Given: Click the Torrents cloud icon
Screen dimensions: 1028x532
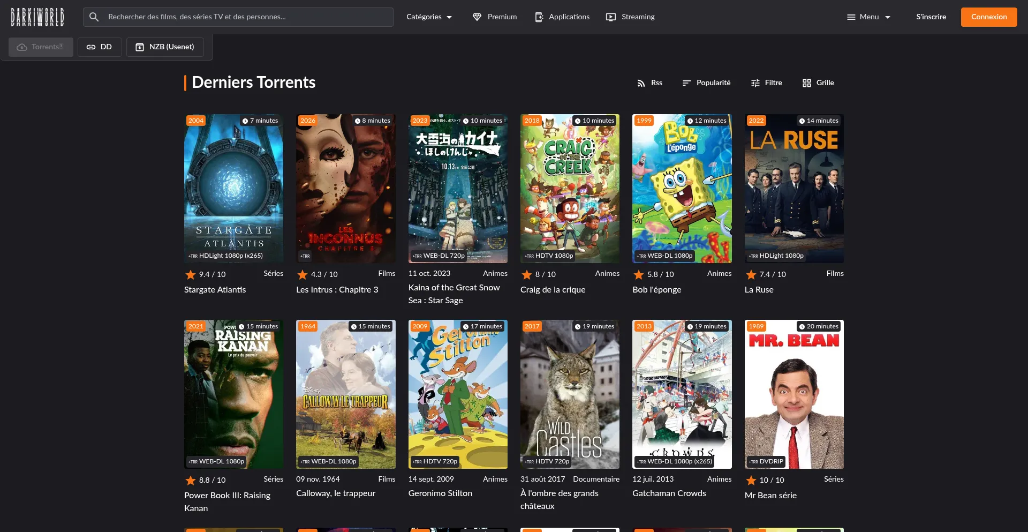Looking at the screenshot, I should point(22,47).
